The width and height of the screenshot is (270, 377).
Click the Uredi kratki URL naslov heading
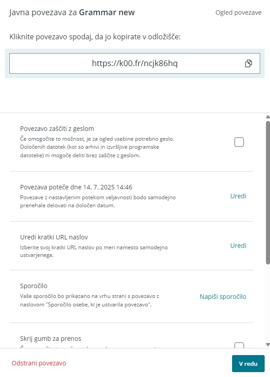pos(54,237)
